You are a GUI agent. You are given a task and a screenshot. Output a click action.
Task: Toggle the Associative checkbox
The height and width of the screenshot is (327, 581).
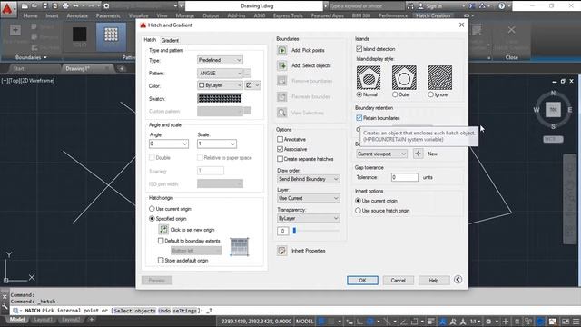[x=281, y=149]
